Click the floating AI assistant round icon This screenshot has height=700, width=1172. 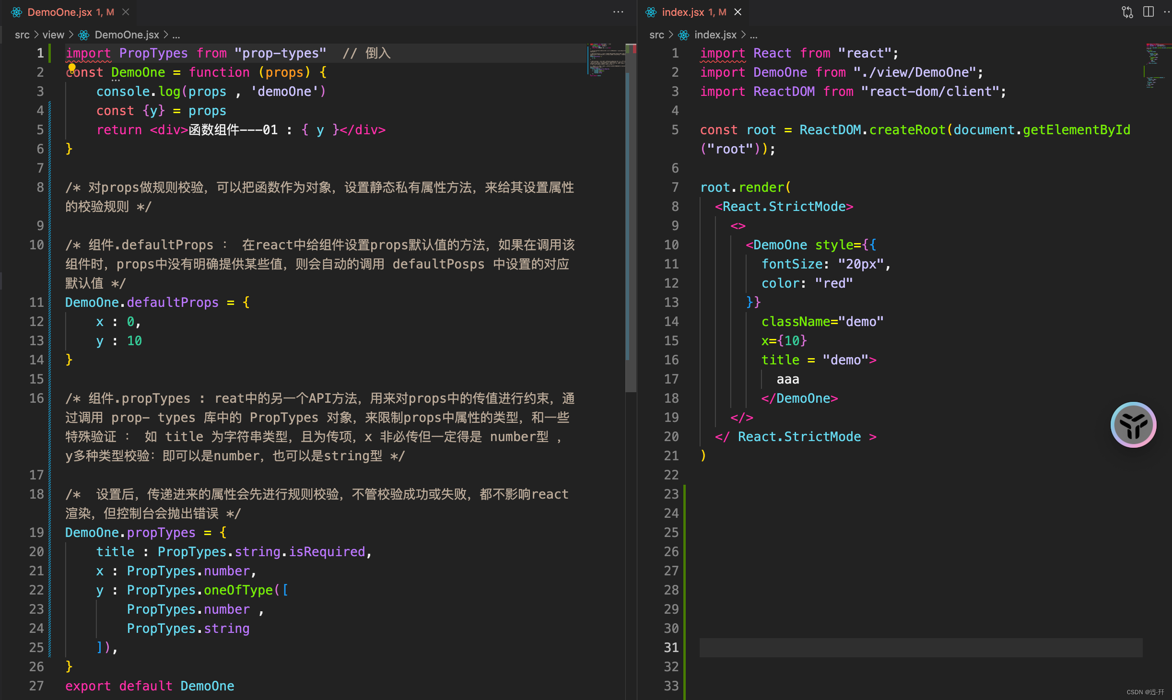(x=1134, y=425)
